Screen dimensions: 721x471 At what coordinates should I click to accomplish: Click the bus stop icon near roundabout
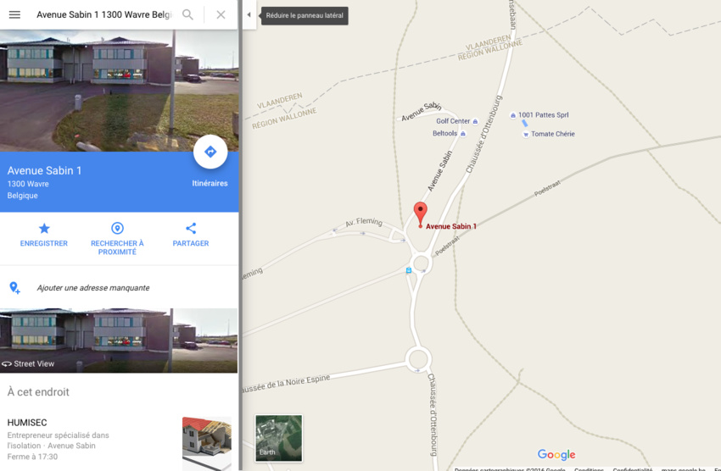(x=409, y=271)
